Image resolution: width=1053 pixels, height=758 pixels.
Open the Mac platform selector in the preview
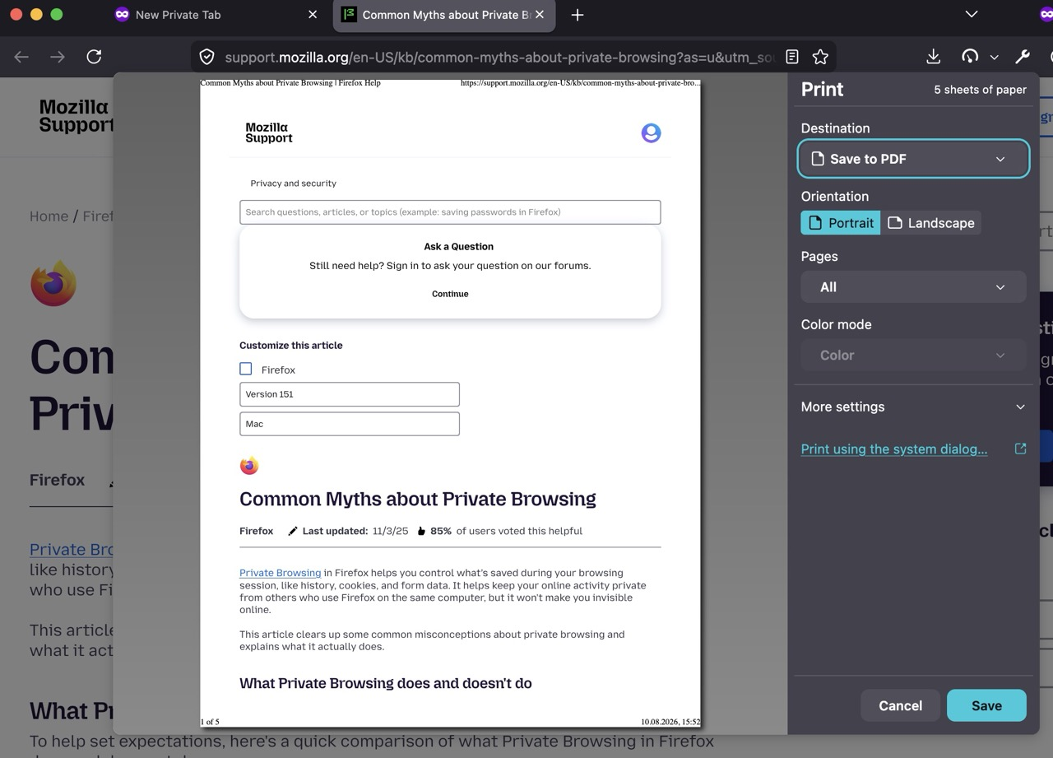(350, 424)
